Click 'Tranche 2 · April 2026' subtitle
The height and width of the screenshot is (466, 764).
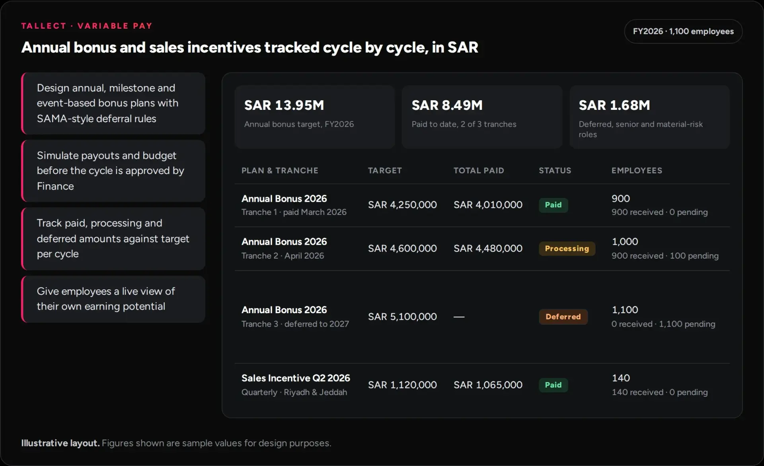click(283, 256)
